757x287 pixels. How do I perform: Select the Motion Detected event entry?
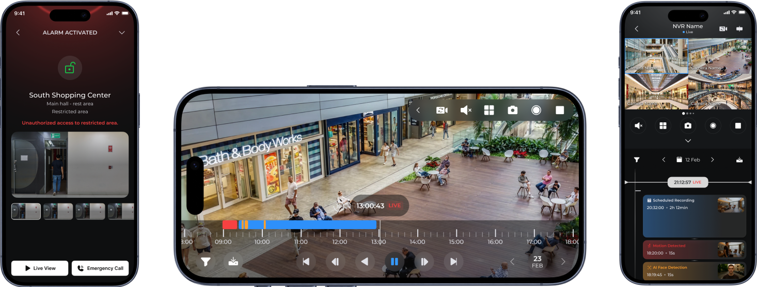pos(694,250)
